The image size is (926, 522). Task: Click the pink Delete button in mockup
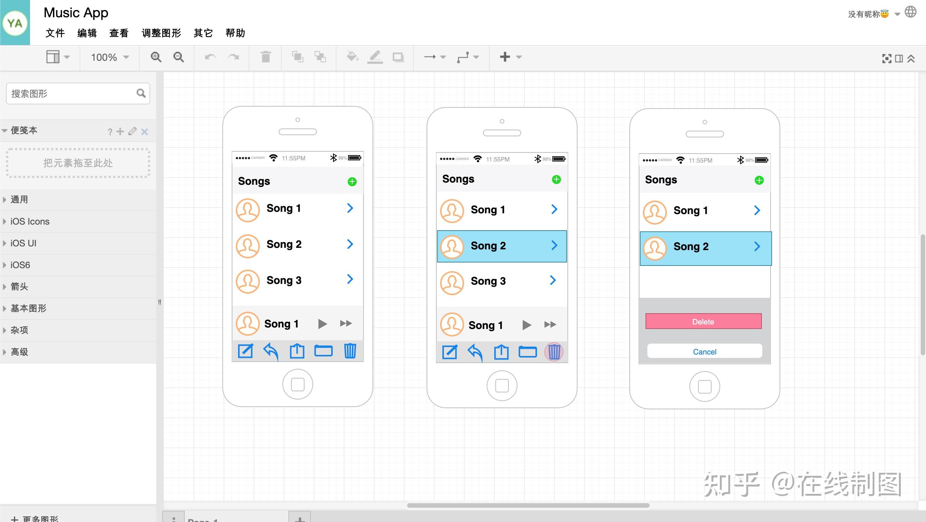(x=703, y=321)
